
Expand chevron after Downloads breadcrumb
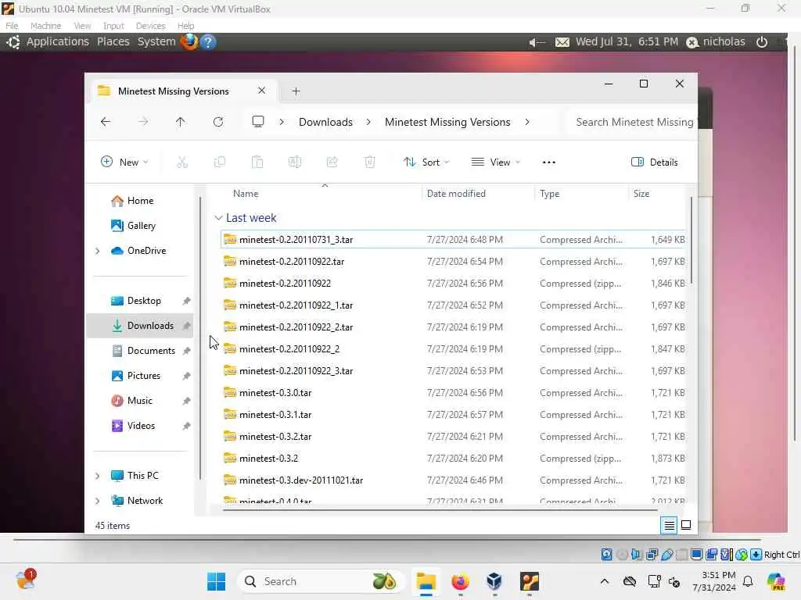pos(368,122)
